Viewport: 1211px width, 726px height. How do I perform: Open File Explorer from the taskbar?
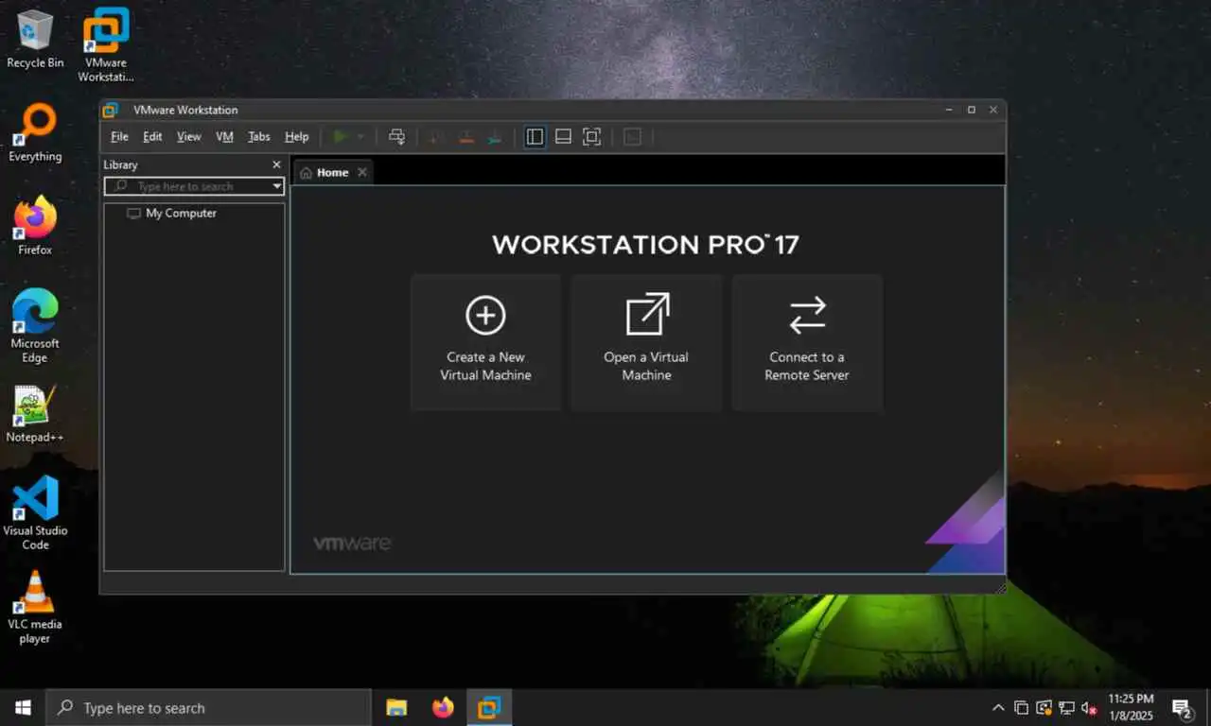click(396, 707)
